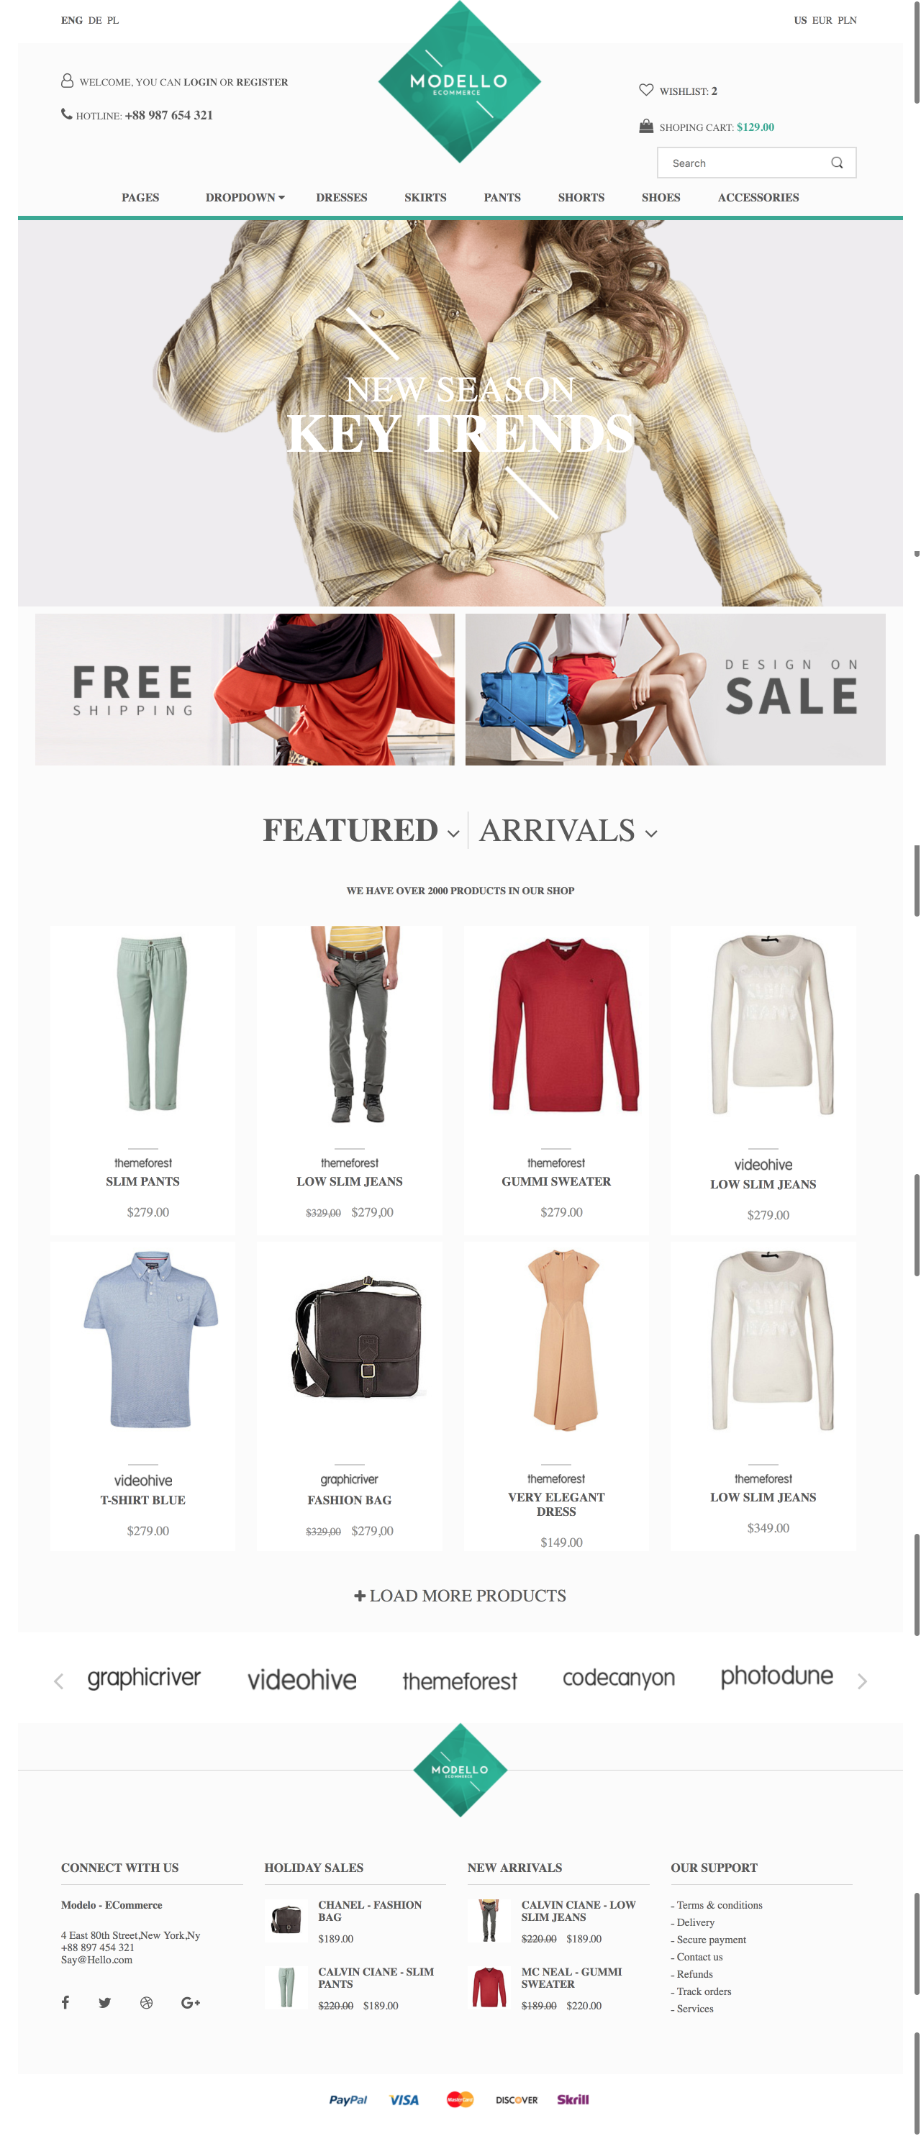Open the shopping cart bag icon
The height and width of the screenshot is (2136, 921).
pos(645,126)
